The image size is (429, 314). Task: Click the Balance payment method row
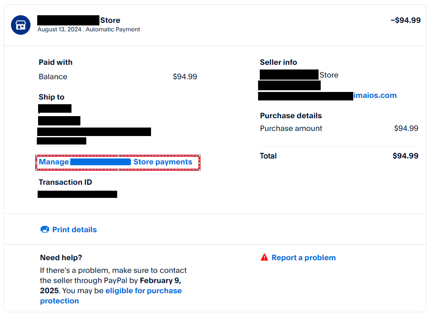118,76
